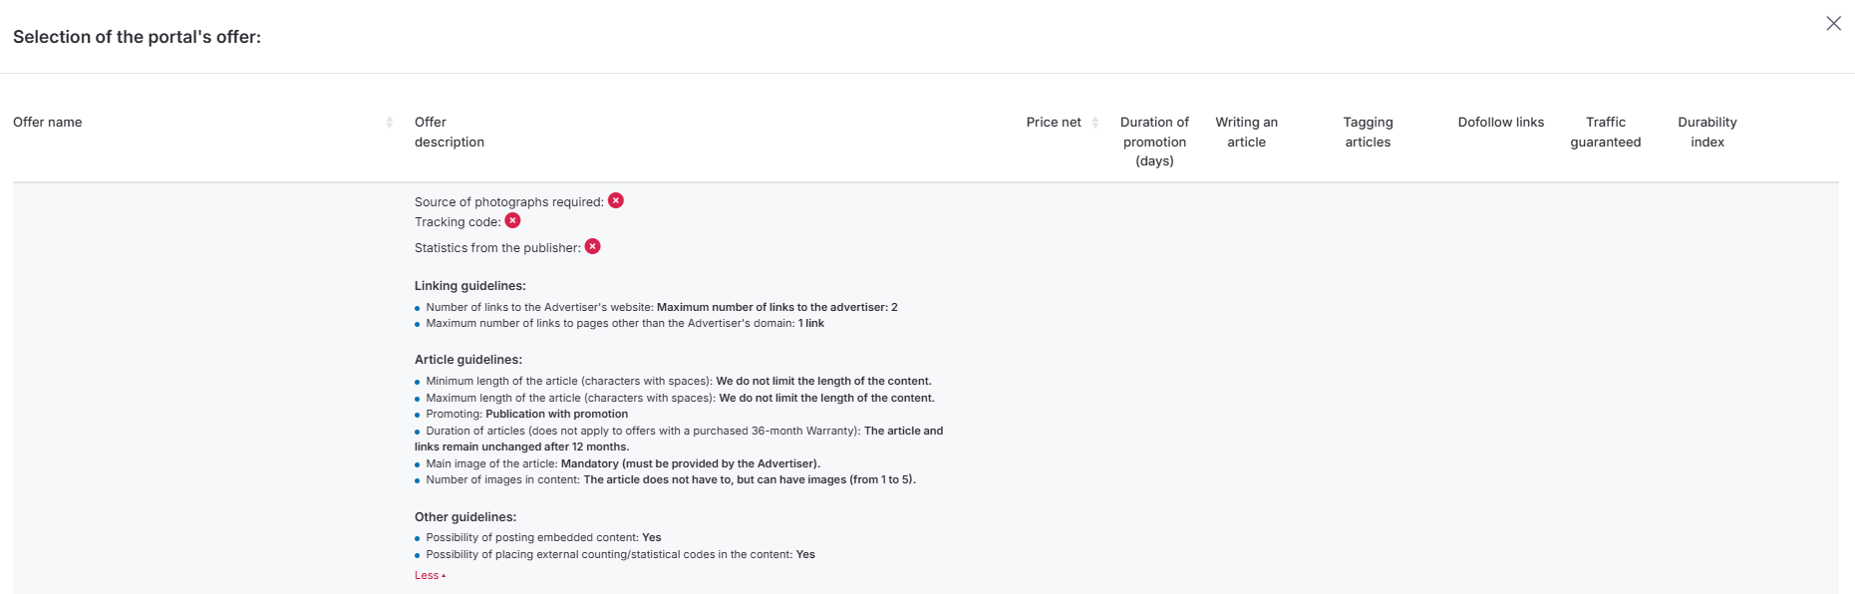Image resolution: width=1855 pixels, height=594 pixels.
Task: Sort by Offer name using sort arrows
Action: click(389, 123)
